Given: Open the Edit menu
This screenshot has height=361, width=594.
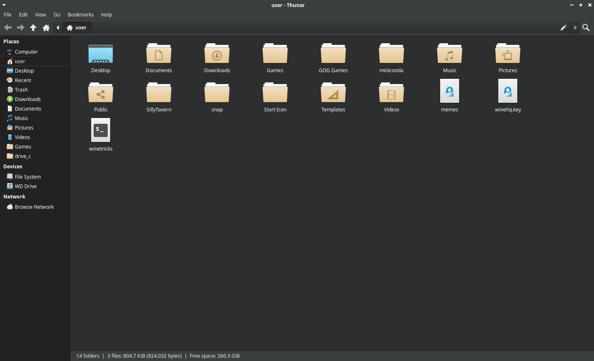Looking at the screenshot, I should coord(24,14).
